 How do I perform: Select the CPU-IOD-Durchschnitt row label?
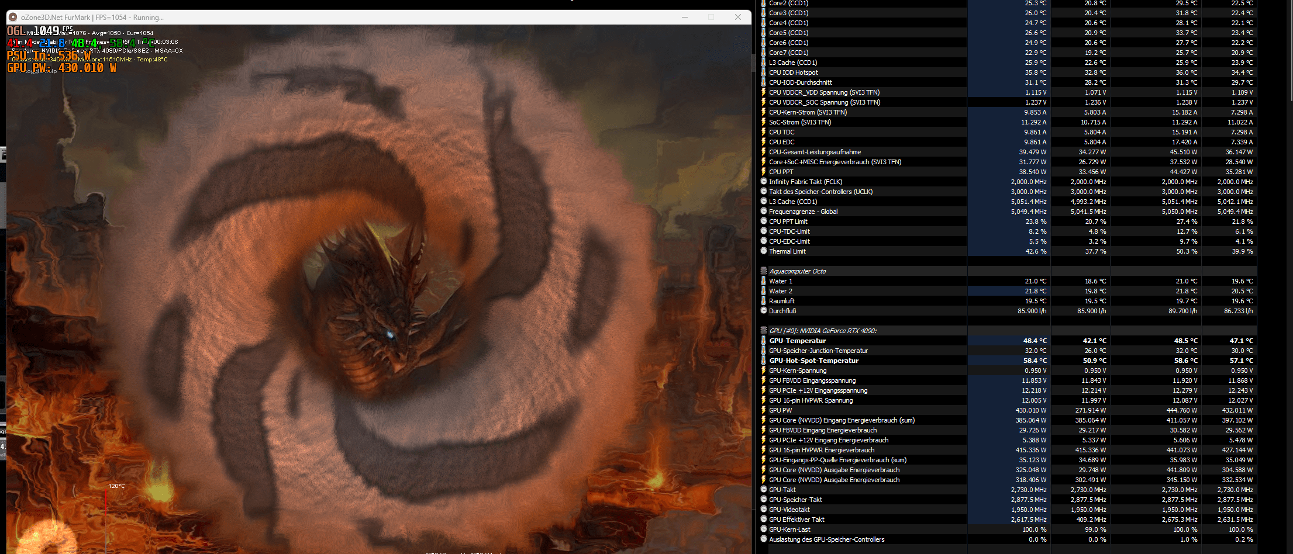tap(800, 82)
